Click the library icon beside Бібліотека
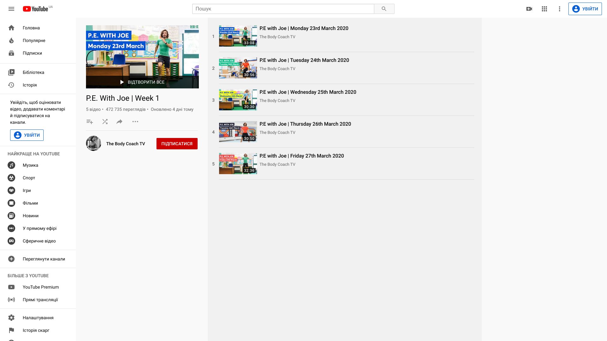 tap(11, 72)
